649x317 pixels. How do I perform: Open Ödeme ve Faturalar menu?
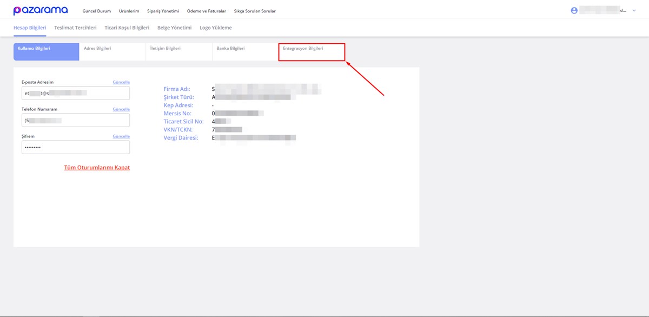[207, 11]
